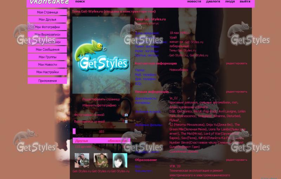The width and height of the screenshot is (281, 179).
Task: Open the first friend's avatar thumbnail
Action: pos(82,160)
